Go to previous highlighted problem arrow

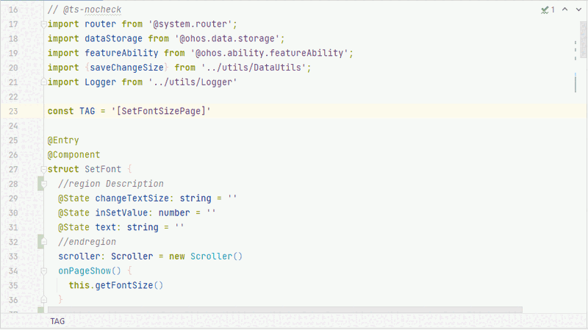(564, 10)
